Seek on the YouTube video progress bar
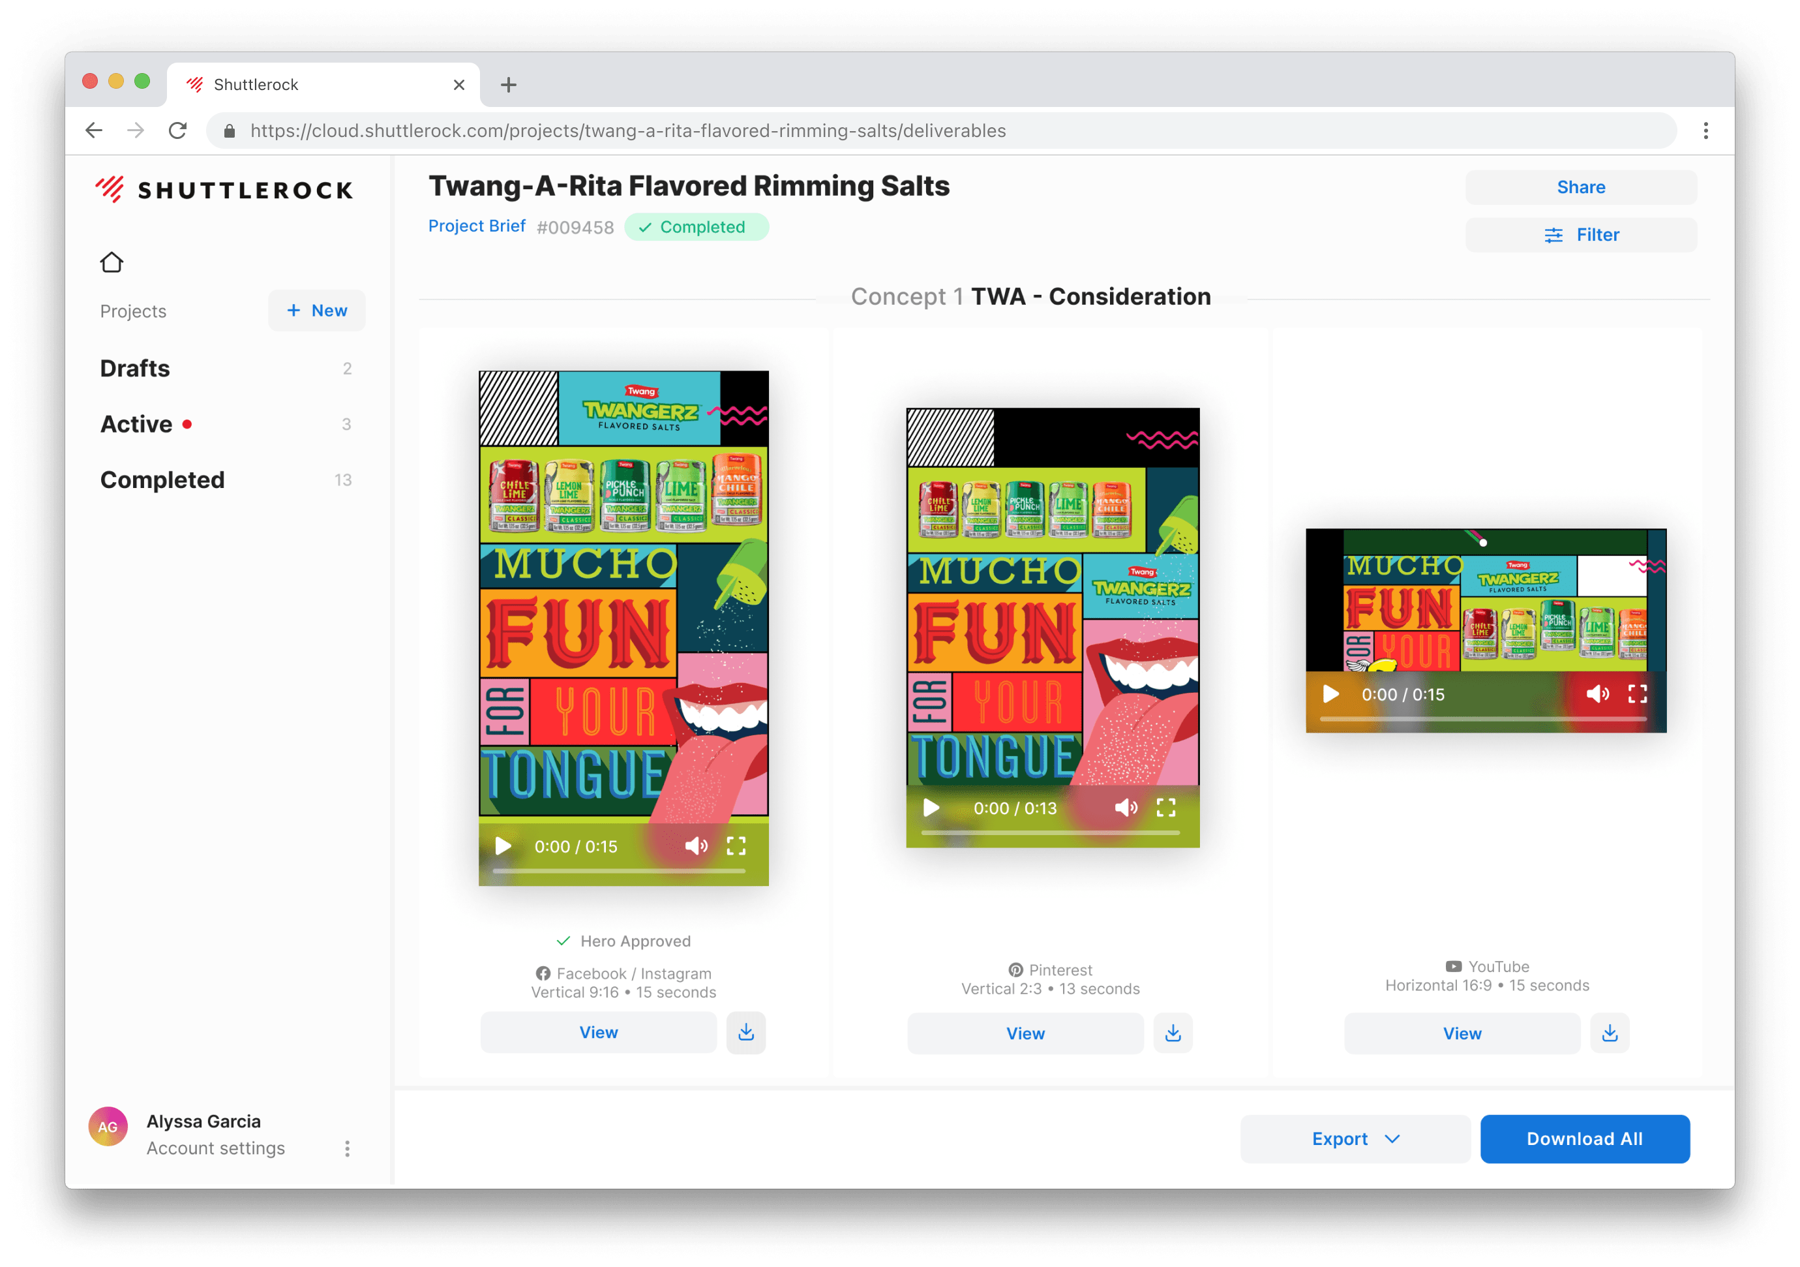This screenshot has width=1800, height=1267. 1483,719
